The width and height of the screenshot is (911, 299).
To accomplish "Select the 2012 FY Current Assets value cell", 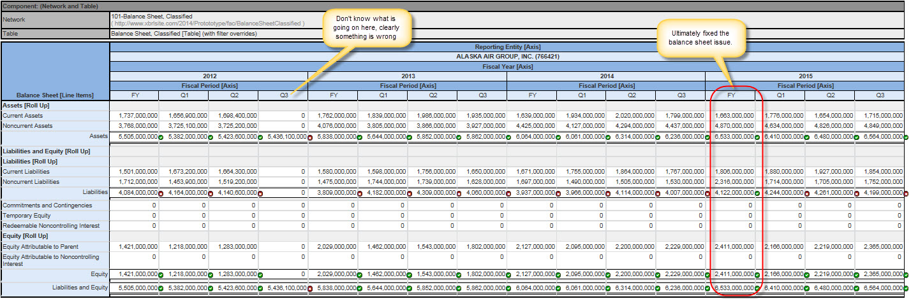I will pos(134,116).
